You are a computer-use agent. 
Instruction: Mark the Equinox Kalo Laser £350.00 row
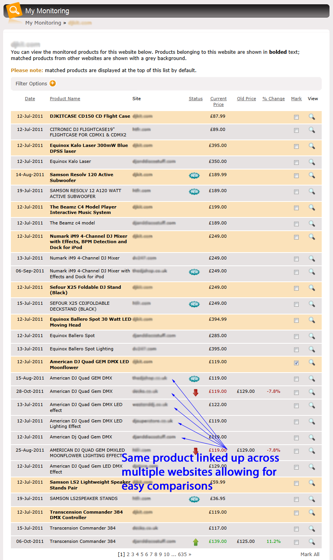(296, 163)
